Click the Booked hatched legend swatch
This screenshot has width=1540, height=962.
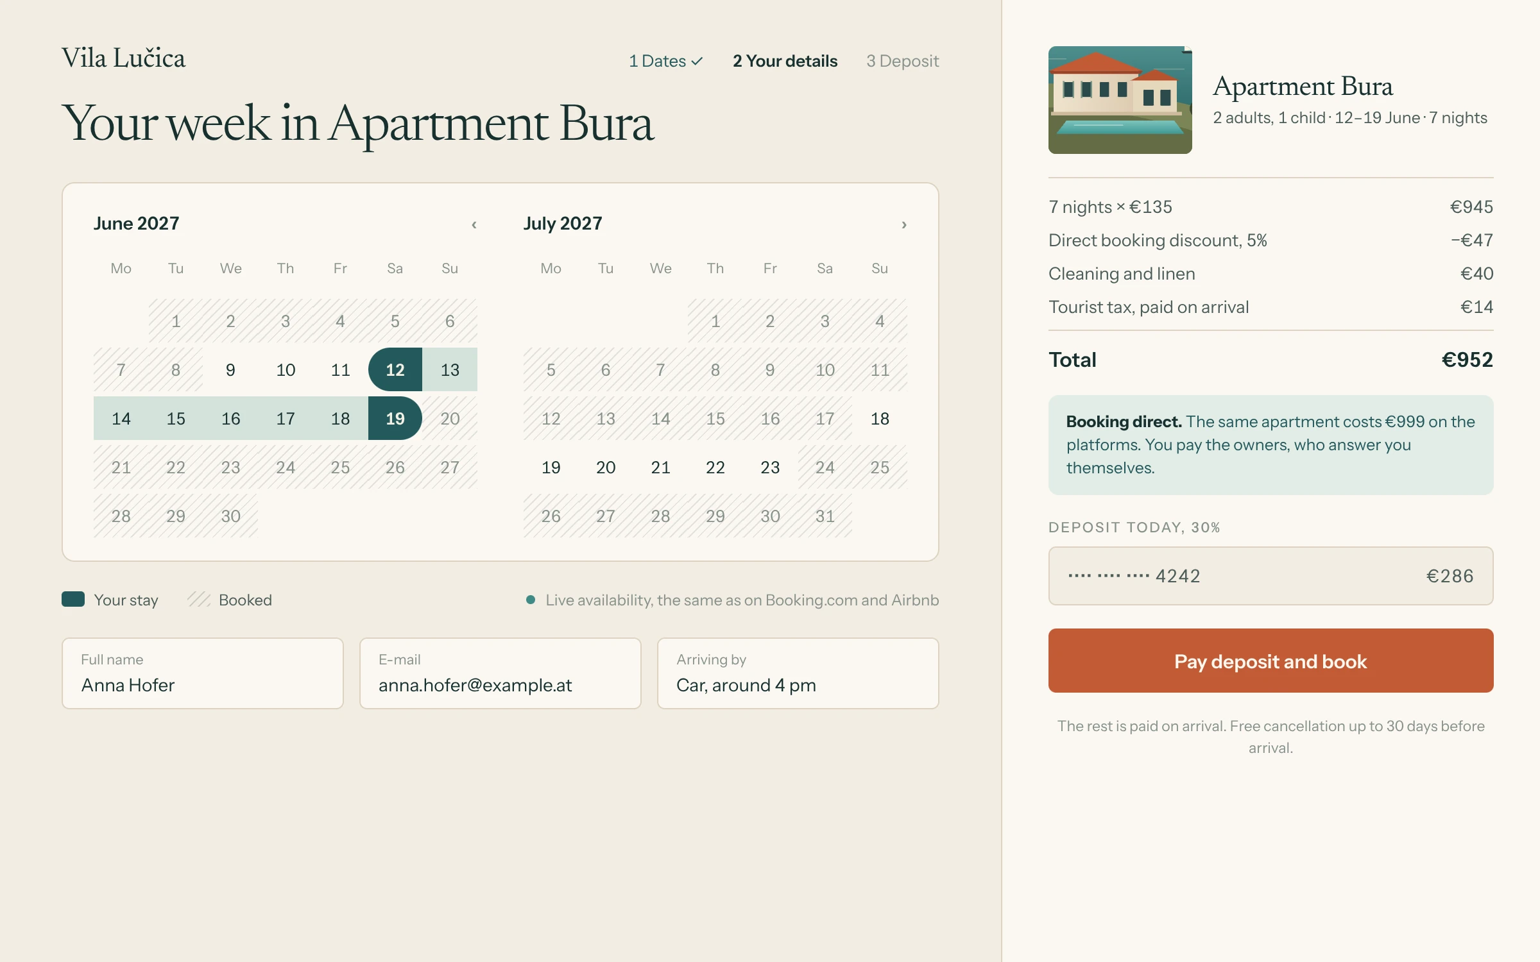(x=199, y=600)
